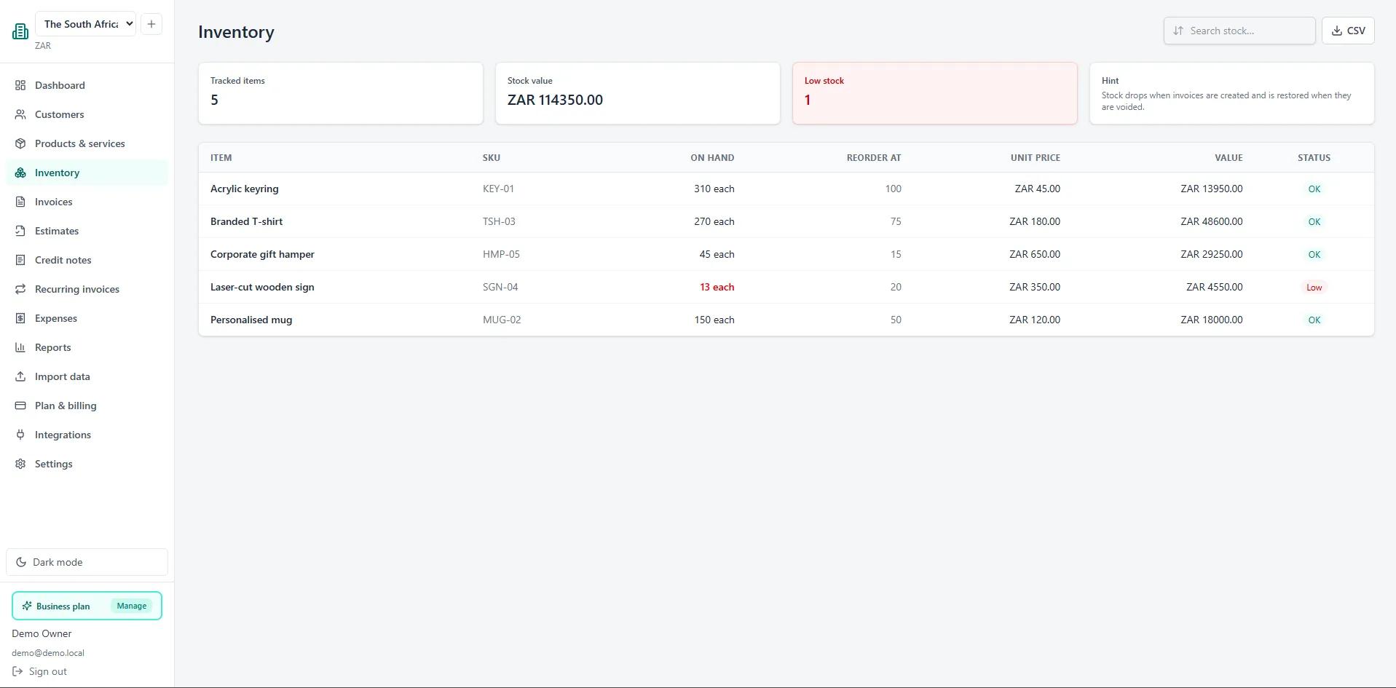Click the Low status badge
1396x688 pixels.
(x=1314, y=287)
